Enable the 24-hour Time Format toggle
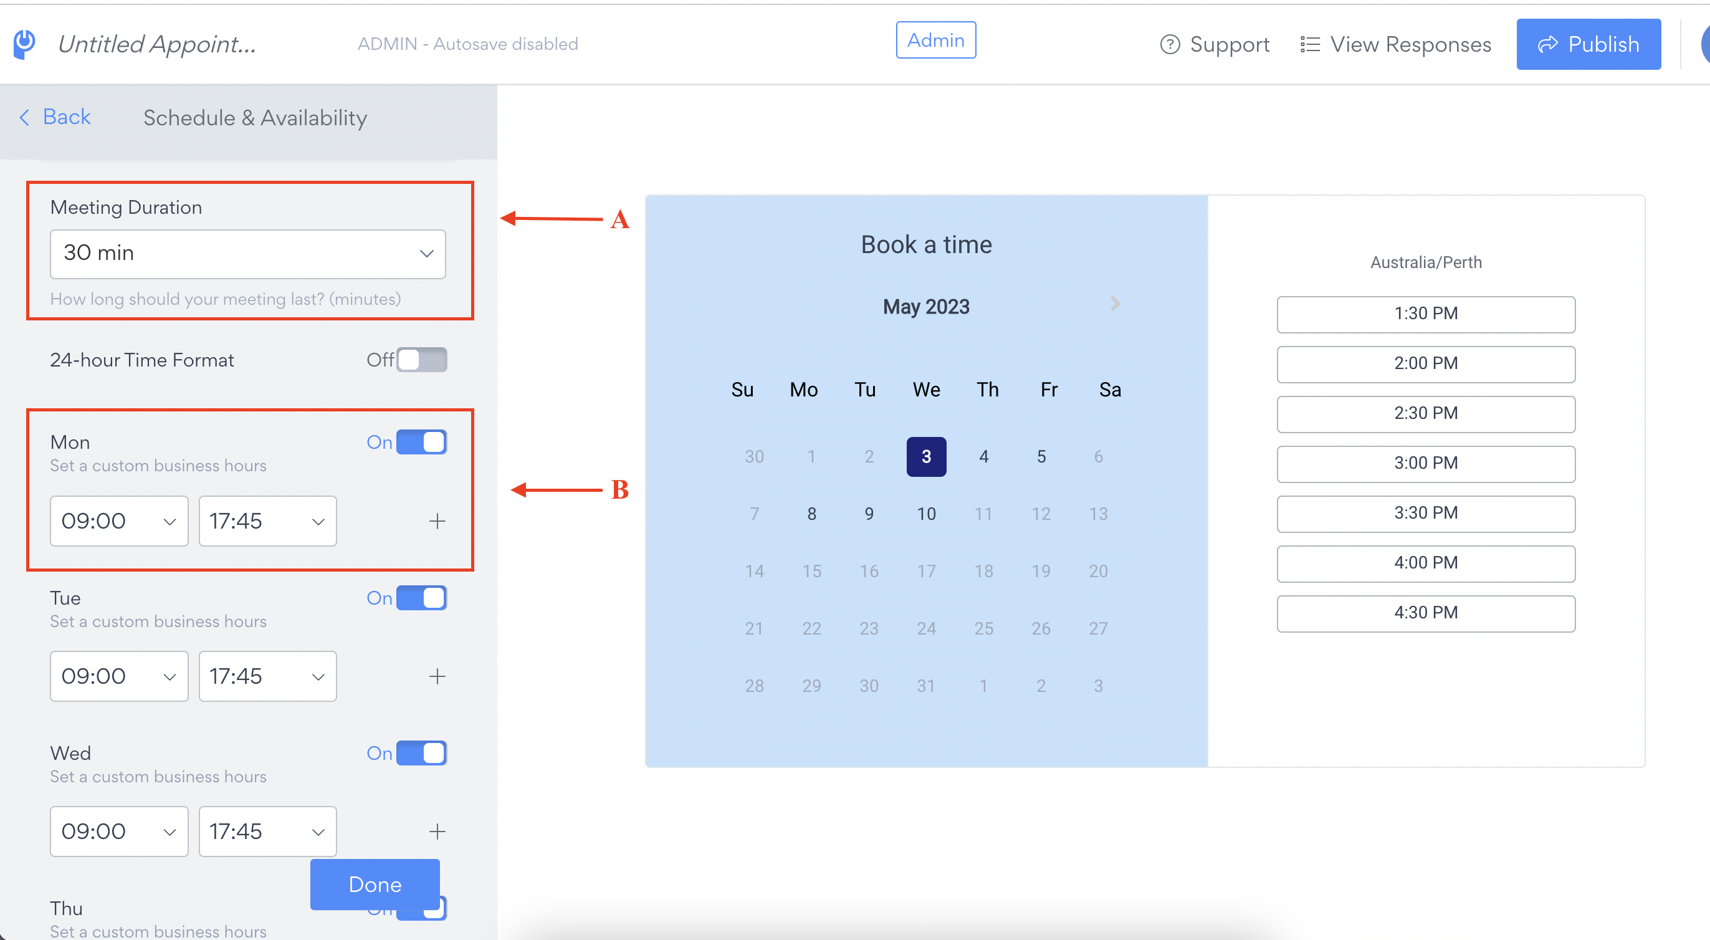The height and width of the screenshot is (940, 1710). point(421,360)
